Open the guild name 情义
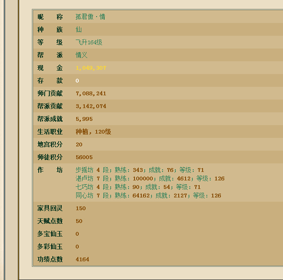Image resolution: width=283 pixels, height=280 pixels. pos(82,55)
